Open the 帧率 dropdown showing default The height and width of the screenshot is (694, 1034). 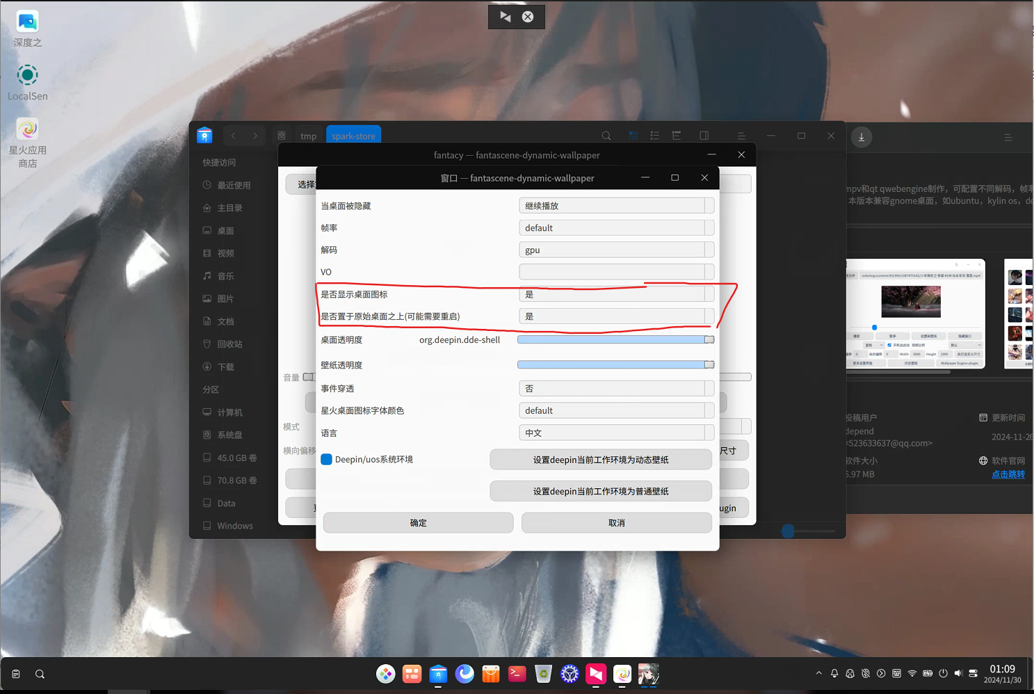click(x=616, y=228)
